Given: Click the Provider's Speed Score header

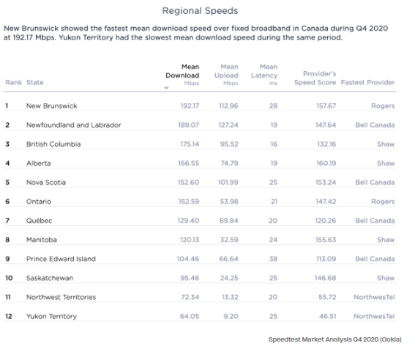Looking at the screenshot, I should tap(315, 78).
